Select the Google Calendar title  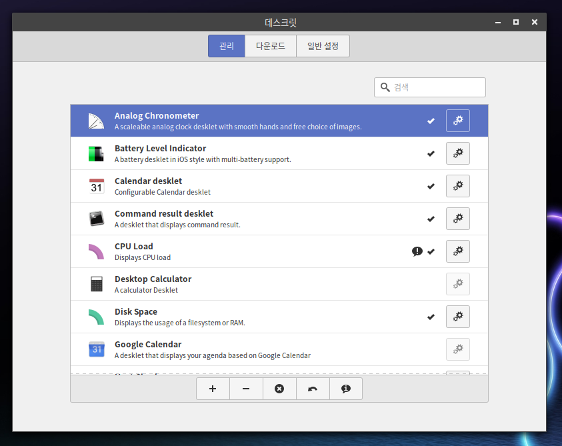point(148,344)
